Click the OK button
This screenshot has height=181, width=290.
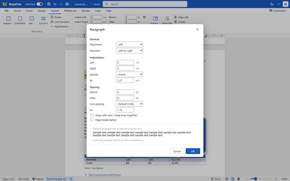(x=193, y=151)
